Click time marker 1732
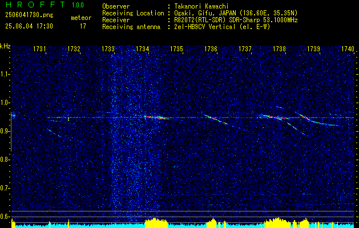The width and height of the screenshot is (359, 228). (74, 48)
